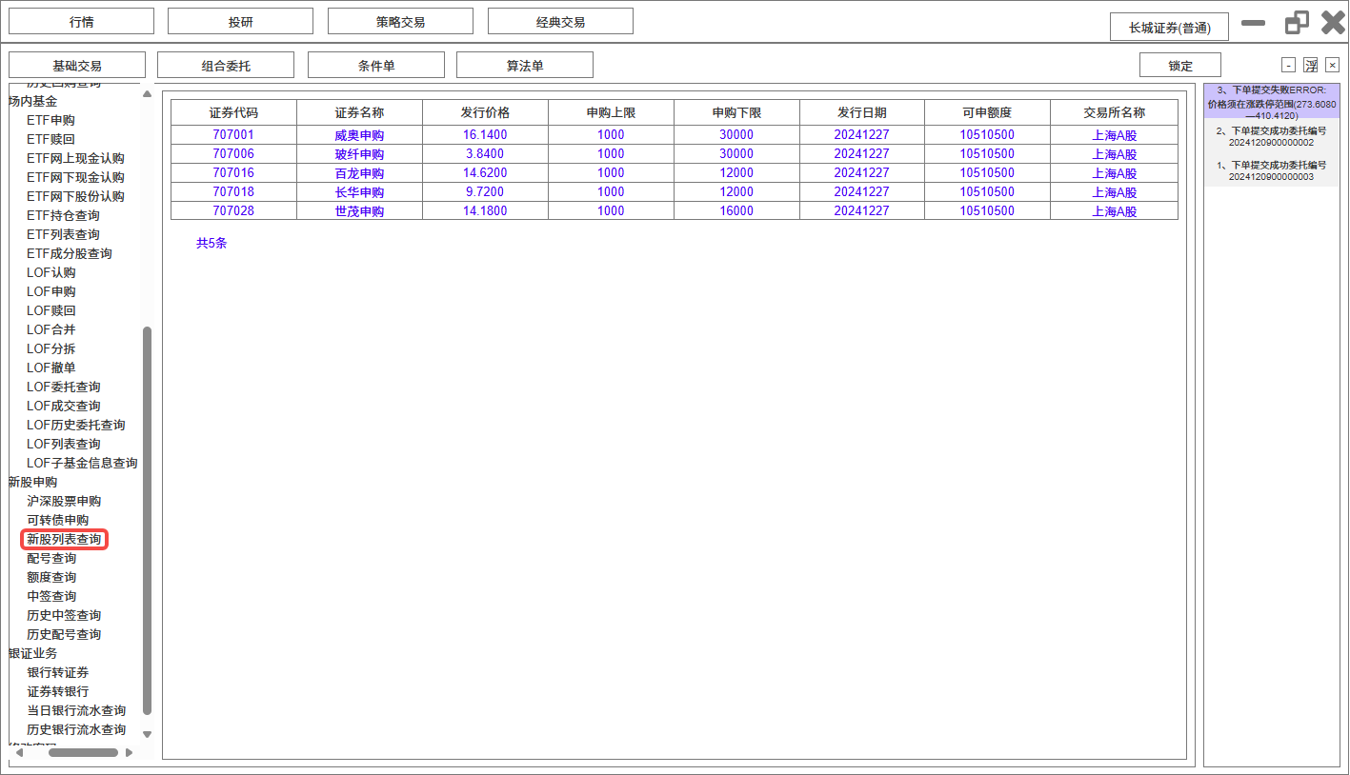Viewport: 1350px width, 775px height.
Task: Open the 条件单 tab
Action: 376,66
